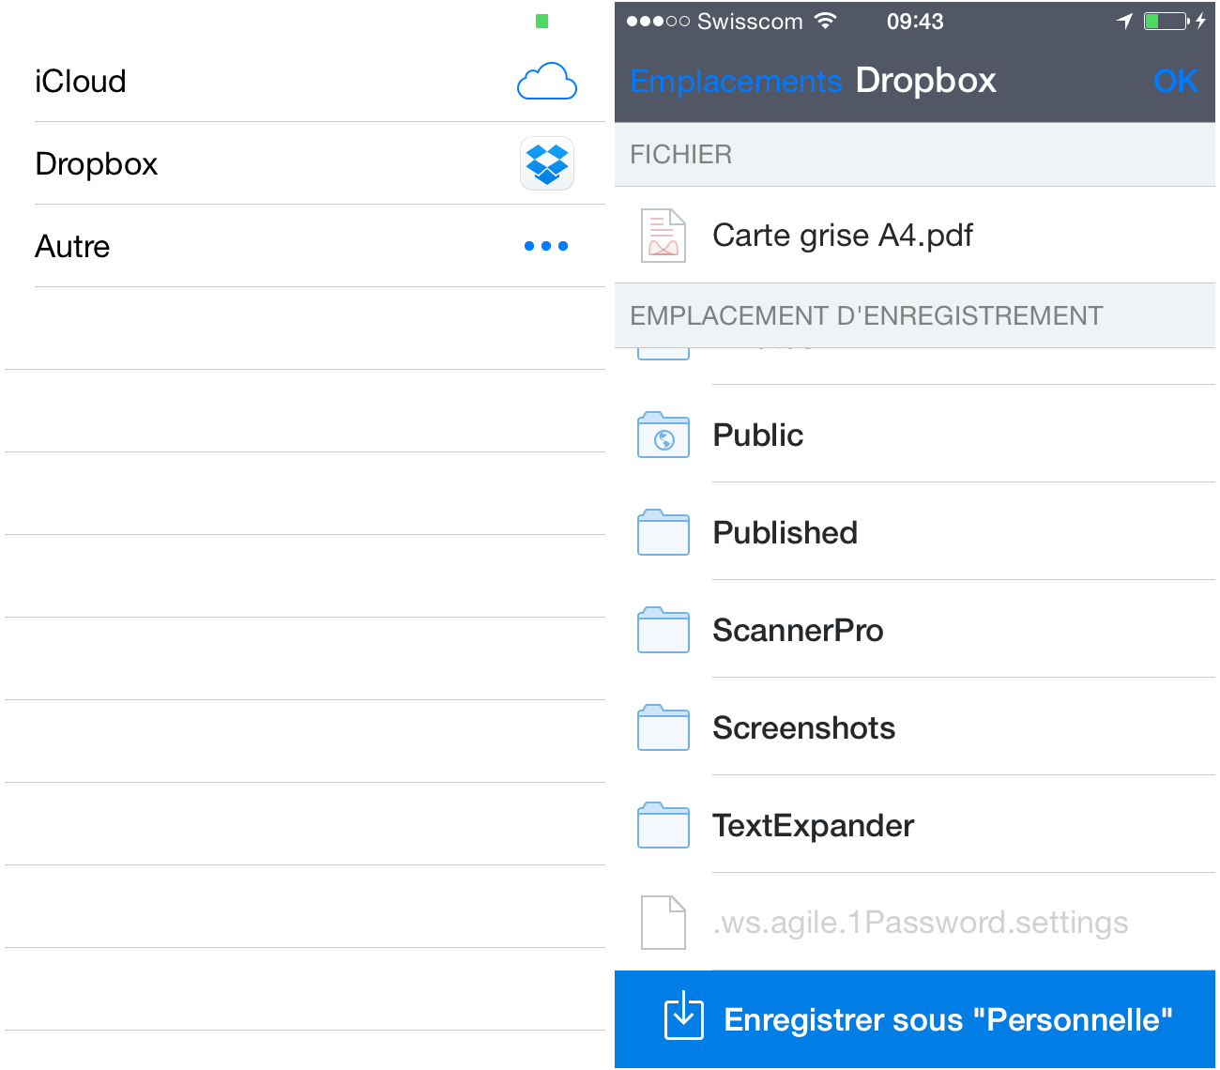Open the TextExpander folder
This screenshot has width=1220, height=1070.
[915, 825]
